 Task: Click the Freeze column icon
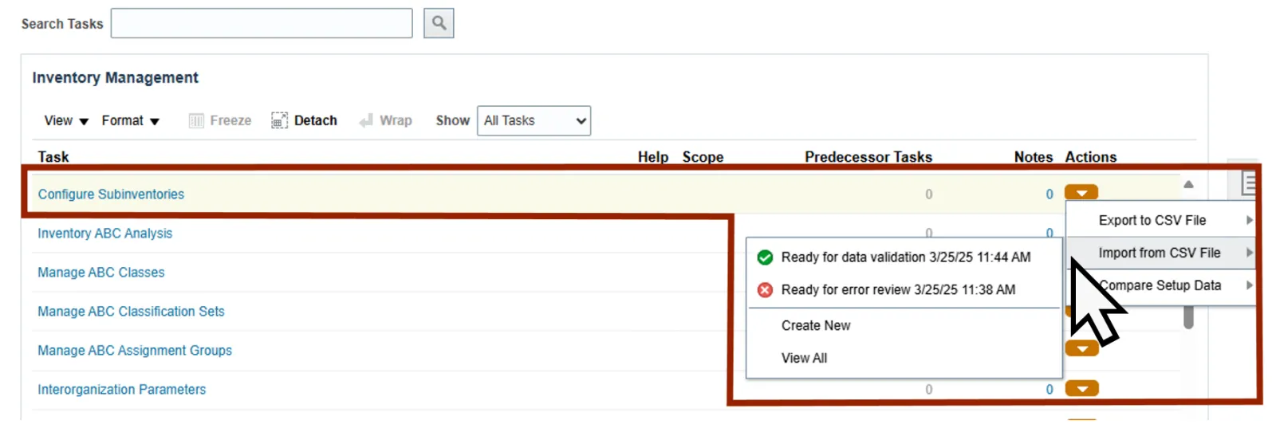pos(196,120)
